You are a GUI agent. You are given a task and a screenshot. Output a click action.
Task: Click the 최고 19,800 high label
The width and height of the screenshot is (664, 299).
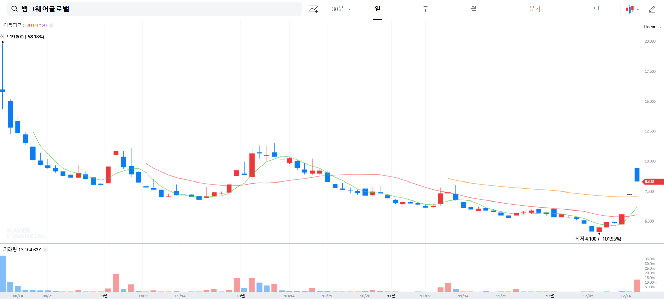pos(22,37)
